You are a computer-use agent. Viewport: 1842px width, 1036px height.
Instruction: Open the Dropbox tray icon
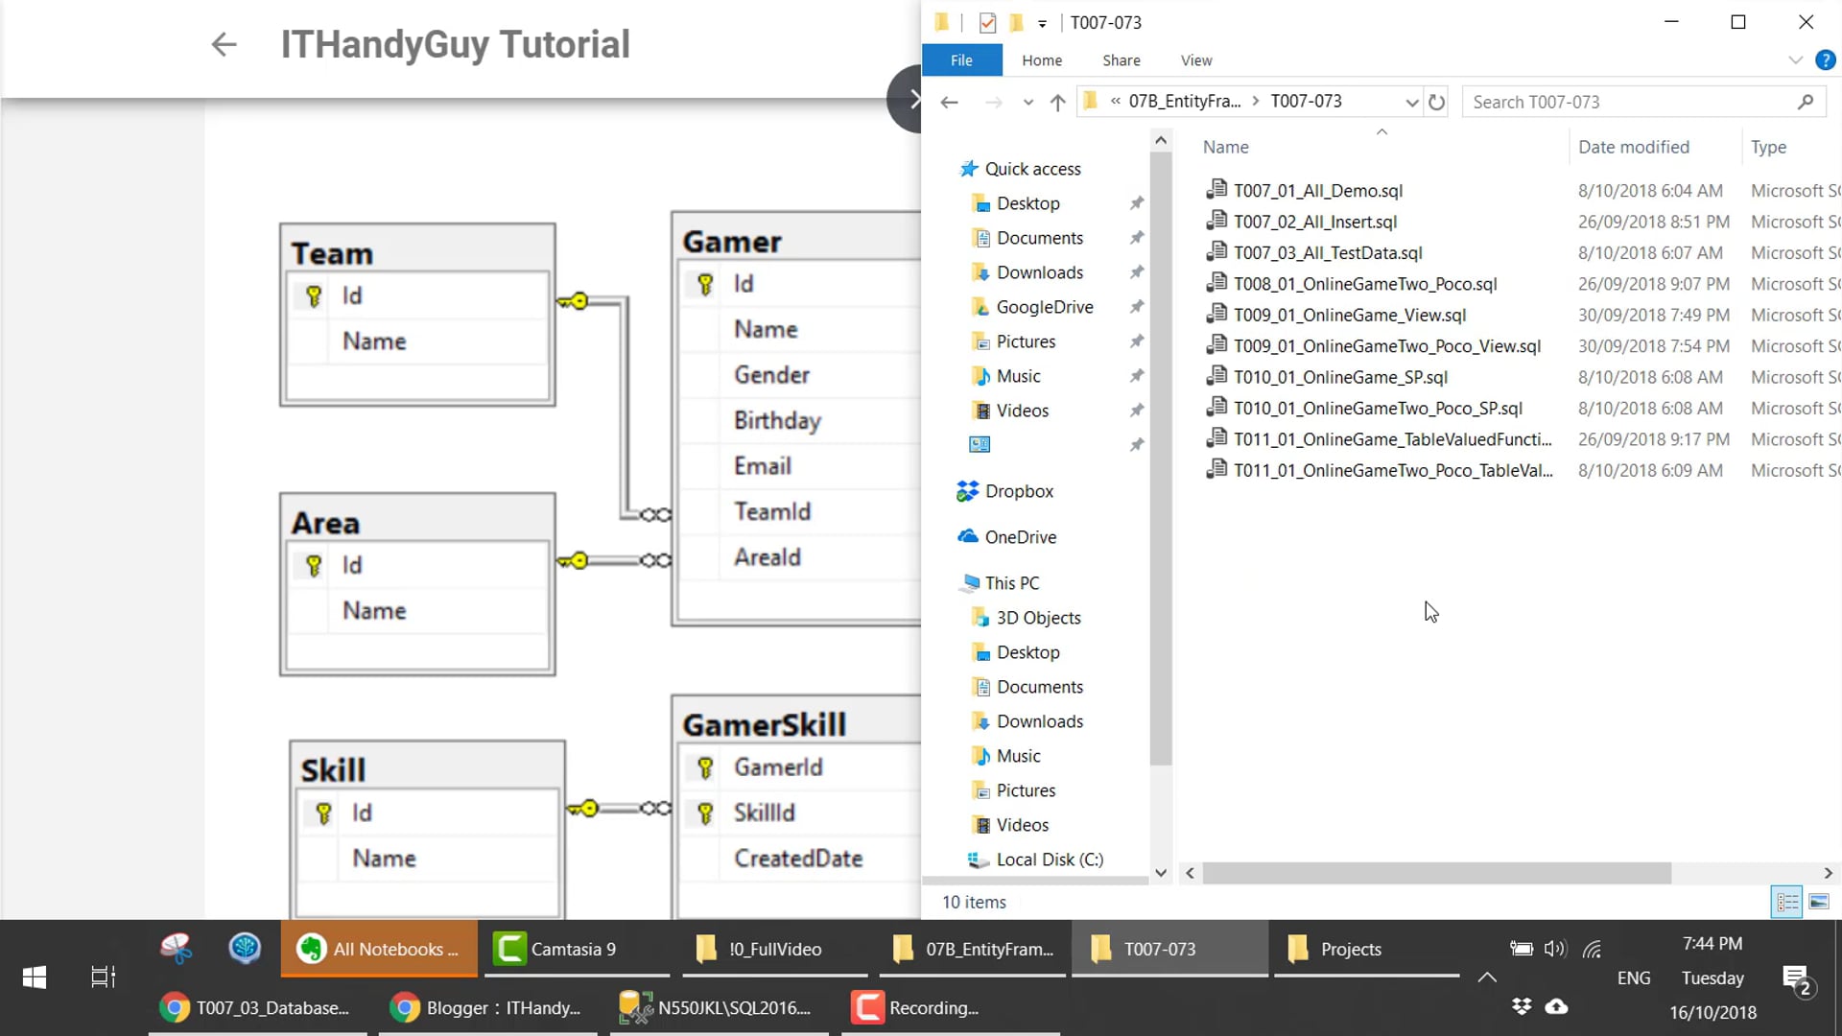tap(1521, 1006)
